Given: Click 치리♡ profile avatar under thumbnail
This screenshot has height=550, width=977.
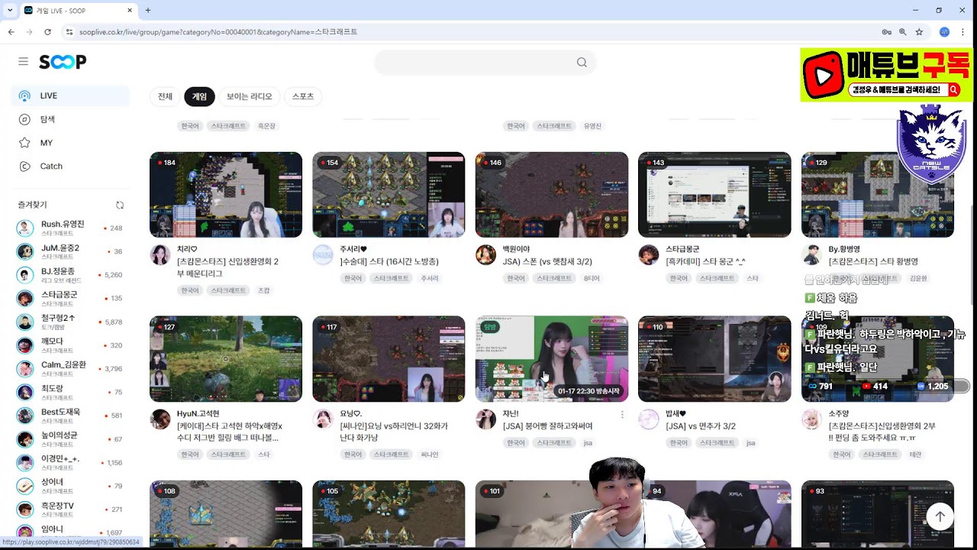Looking at the screenshot, I should (x=160, y=255).
